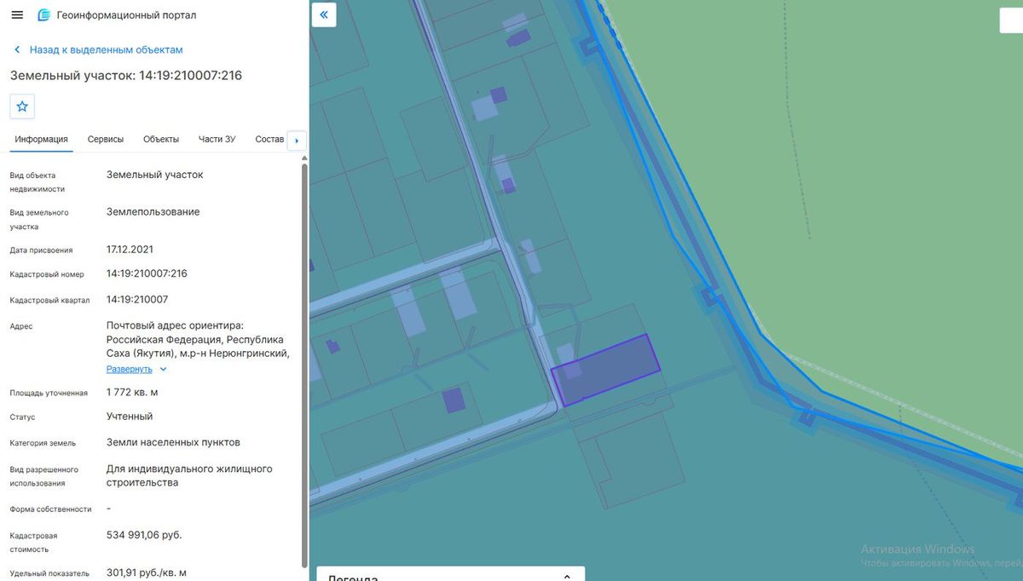Click the info panel vertical scrollbar
Screen dimensions: 1023x581
(x=305, y=366)
